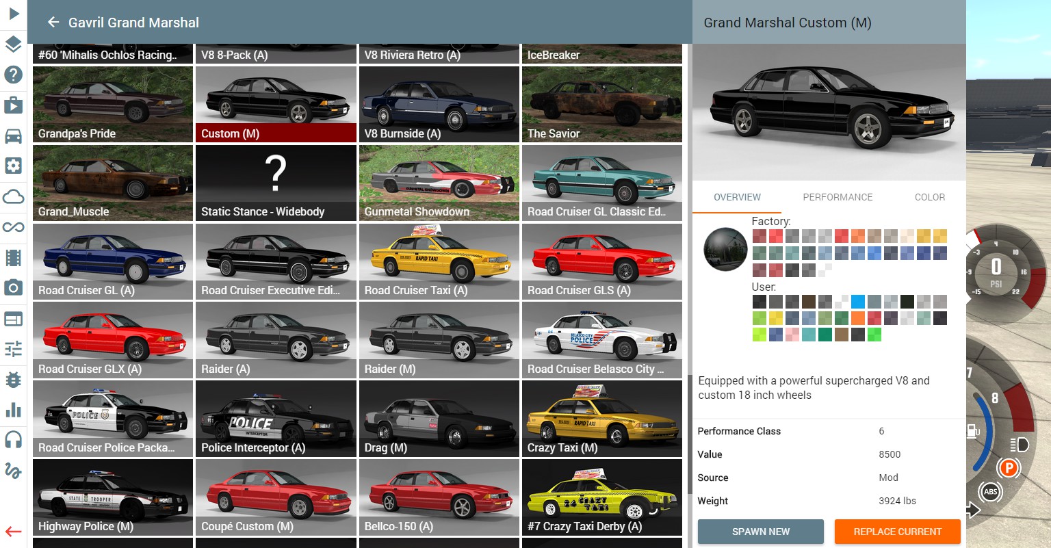Select the Police Interceptor (A) tile

tap(276, 419)
